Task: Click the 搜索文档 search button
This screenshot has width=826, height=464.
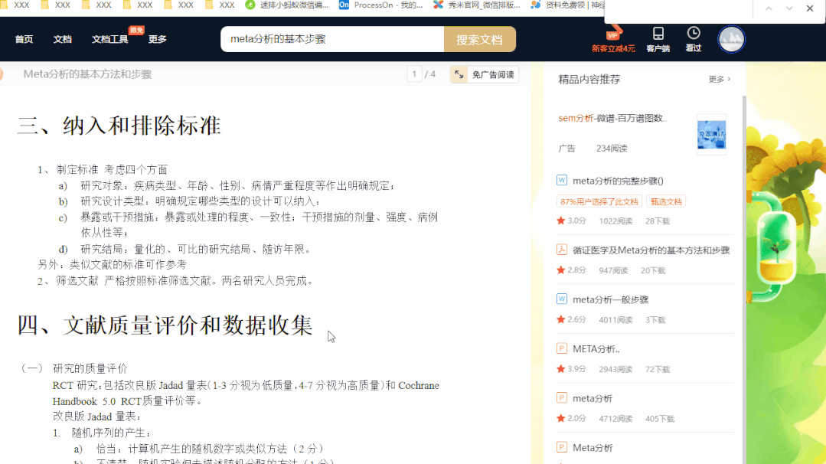Action: coord(479,40)
